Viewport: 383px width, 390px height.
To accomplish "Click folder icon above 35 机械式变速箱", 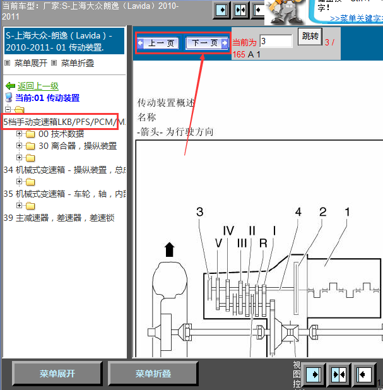I will [x=30, y=182].
